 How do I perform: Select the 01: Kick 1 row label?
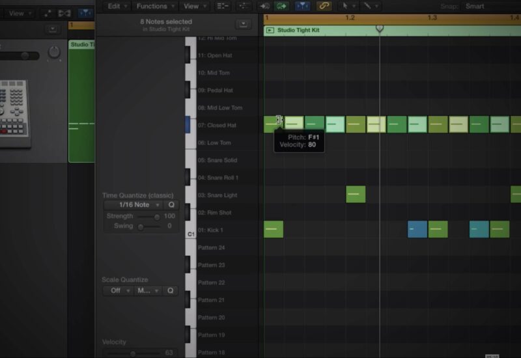click(x=210, y=230)
